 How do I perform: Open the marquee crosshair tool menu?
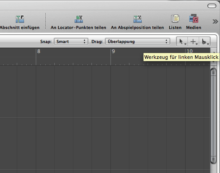point(194,42)
